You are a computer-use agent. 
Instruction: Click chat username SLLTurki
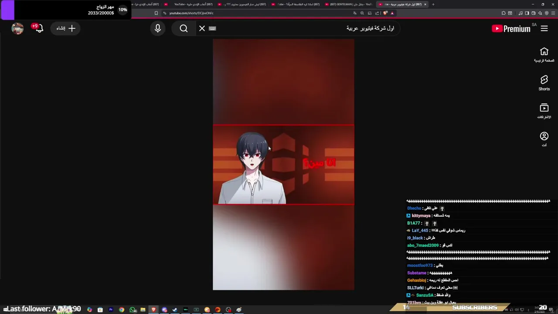pyautogui.click(x=415, y=287)
